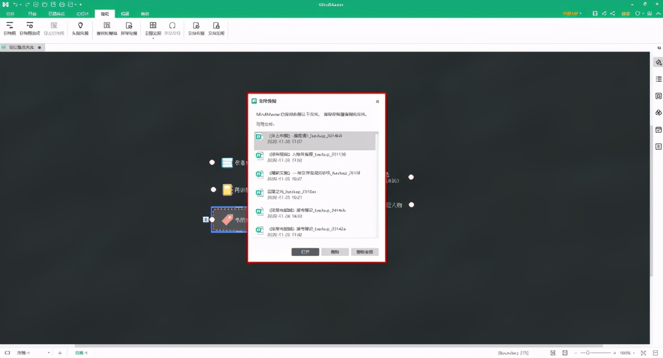Click the MindMaster logo in the title bar
The width and height of the screenshot is (663, 358).
point(5,5)
